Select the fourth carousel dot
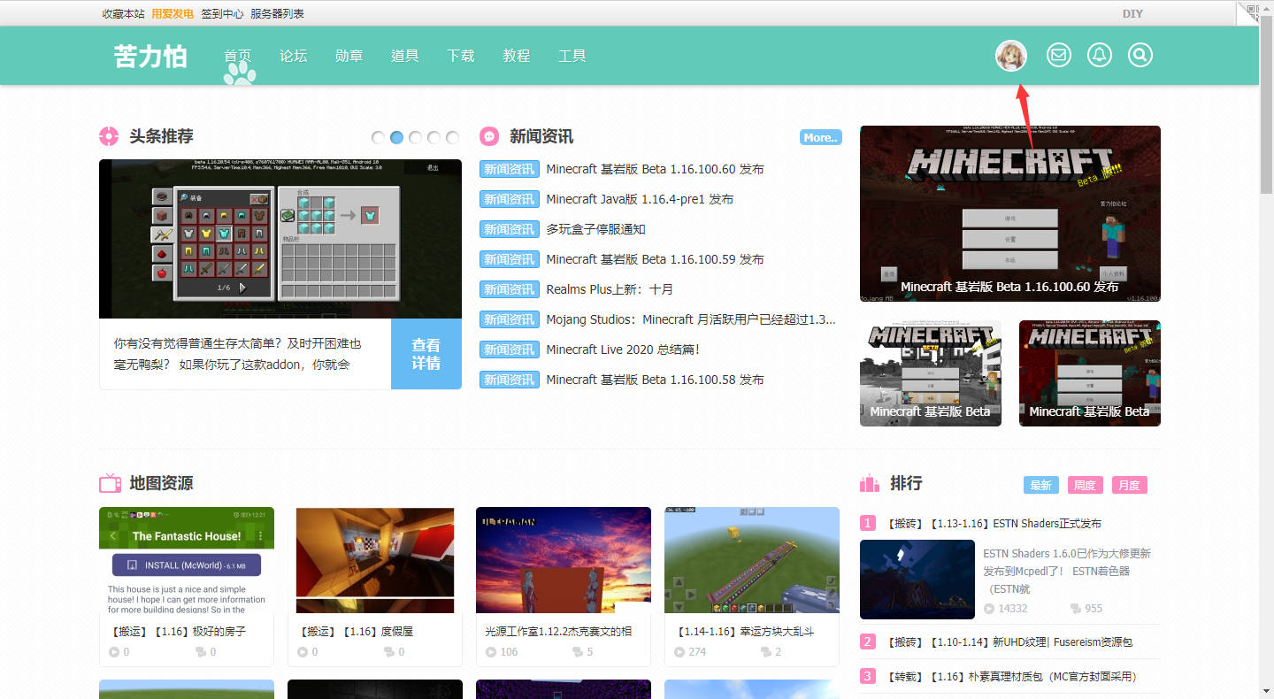 (x=434, y=137)
